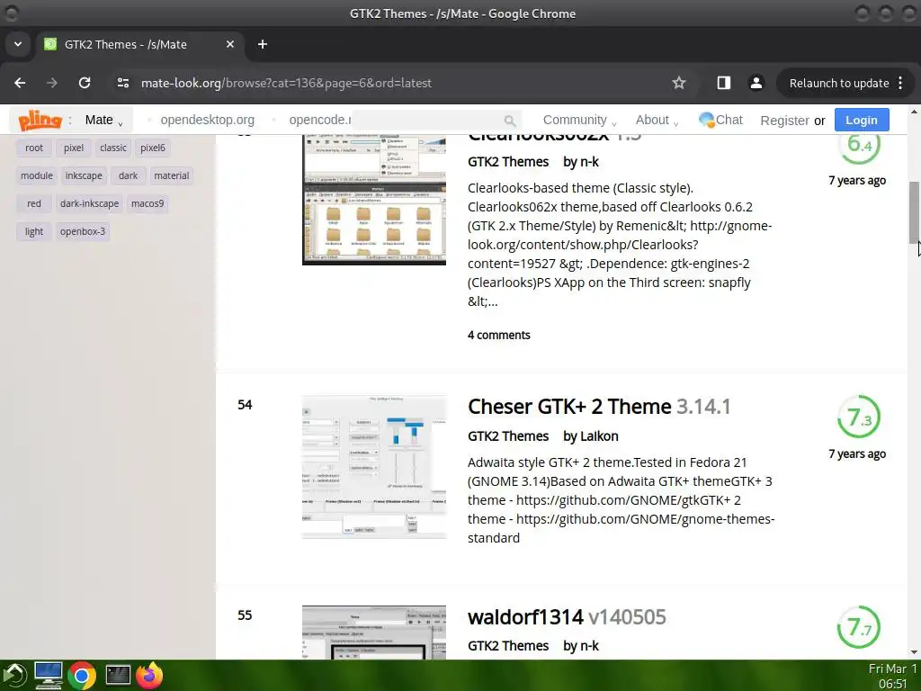
Task: Expand the Mate site dropdown
Action: (x=104, y=120)
